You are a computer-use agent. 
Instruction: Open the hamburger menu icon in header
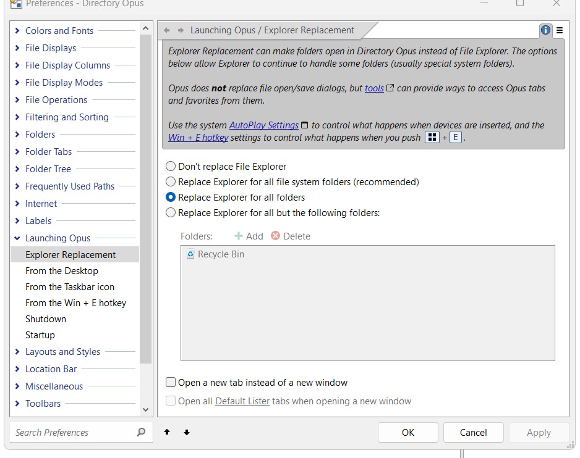point(559,30)
